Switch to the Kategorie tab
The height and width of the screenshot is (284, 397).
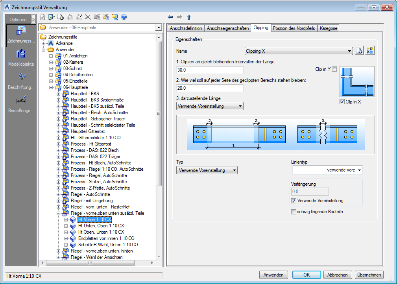pyautogui.click(x=329, y=28)
